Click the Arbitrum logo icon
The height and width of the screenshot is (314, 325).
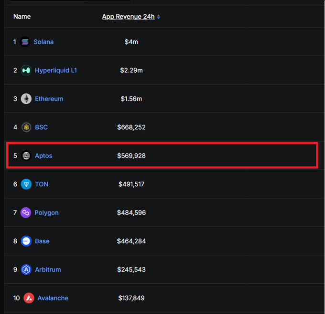click(x=26, y=269)
